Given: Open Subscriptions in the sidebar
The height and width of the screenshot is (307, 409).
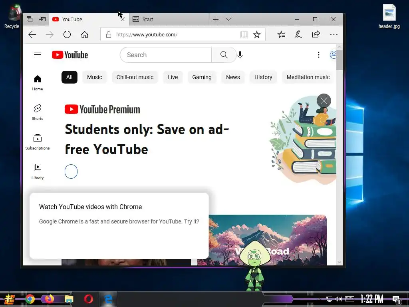Looking at the screenshot, I should [x=38, y=142].
